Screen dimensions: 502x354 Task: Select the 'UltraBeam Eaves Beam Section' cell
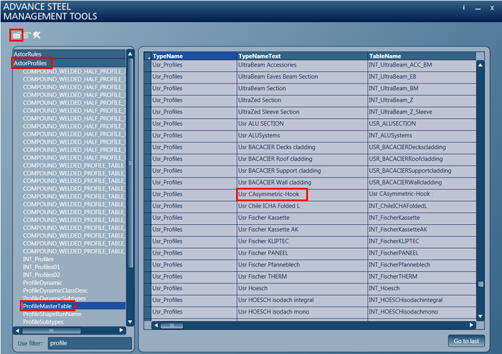pyautogui.click(x=302, y=77)
